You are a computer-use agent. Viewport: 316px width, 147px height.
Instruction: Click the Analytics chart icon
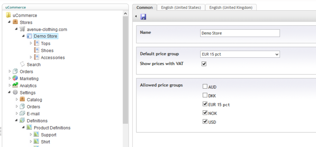click(x=15, y=85)
